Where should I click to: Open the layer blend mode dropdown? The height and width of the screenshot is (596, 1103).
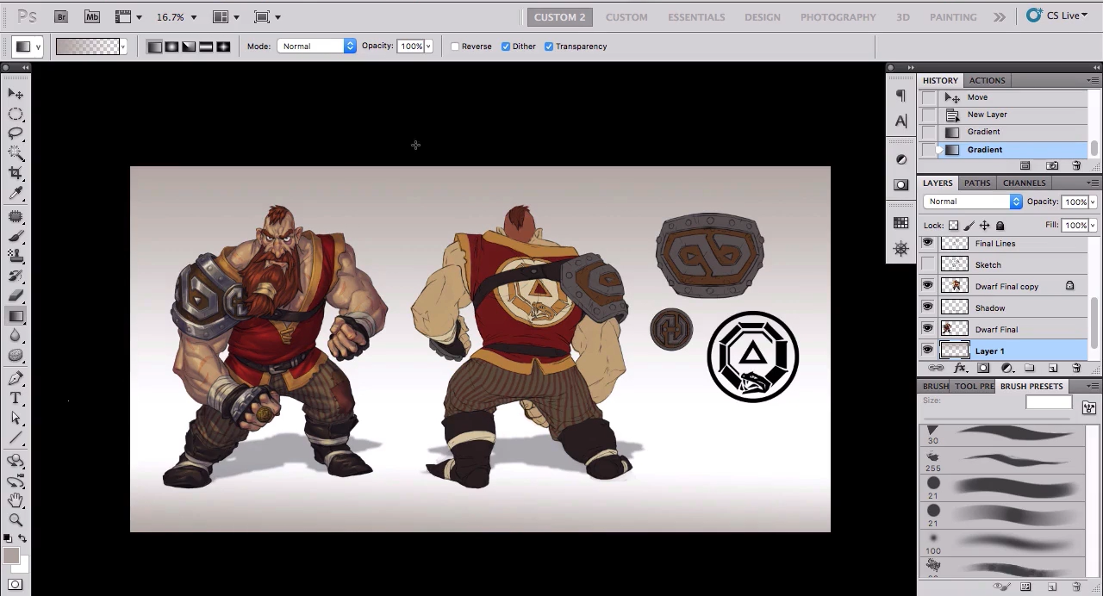click(x=973, y=202)
